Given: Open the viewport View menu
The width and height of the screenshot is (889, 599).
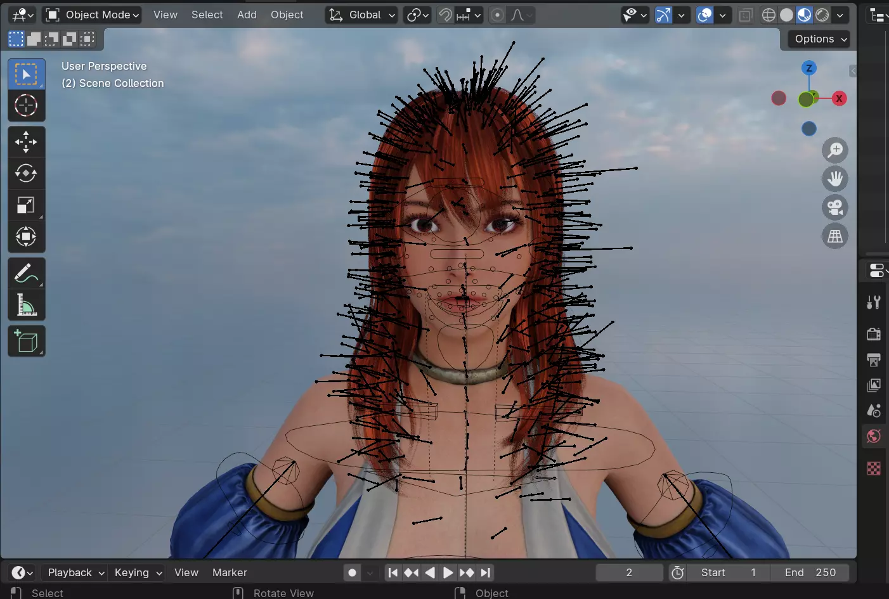Looking at the screenshot, I should (165, 15).
